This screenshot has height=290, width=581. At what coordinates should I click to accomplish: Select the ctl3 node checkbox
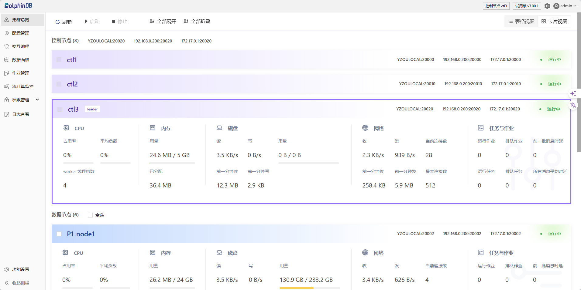[x=60, y=109]
